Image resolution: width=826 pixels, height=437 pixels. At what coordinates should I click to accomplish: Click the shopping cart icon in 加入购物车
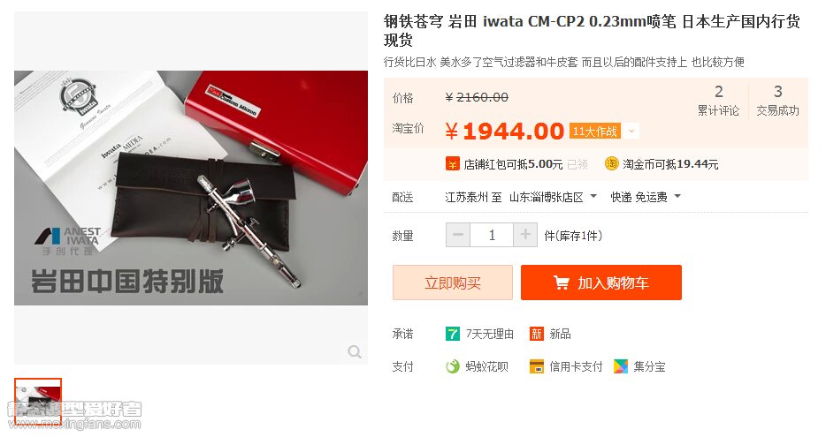[561, 283]
